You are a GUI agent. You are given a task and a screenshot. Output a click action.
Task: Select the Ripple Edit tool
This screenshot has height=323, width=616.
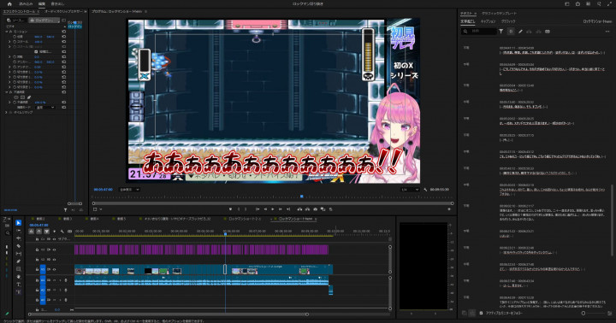pyautogui.click(x=19, y=238)
